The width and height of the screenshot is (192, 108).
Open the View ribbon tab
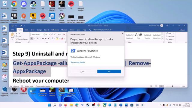pyautogui.click(x=79, y=30)
